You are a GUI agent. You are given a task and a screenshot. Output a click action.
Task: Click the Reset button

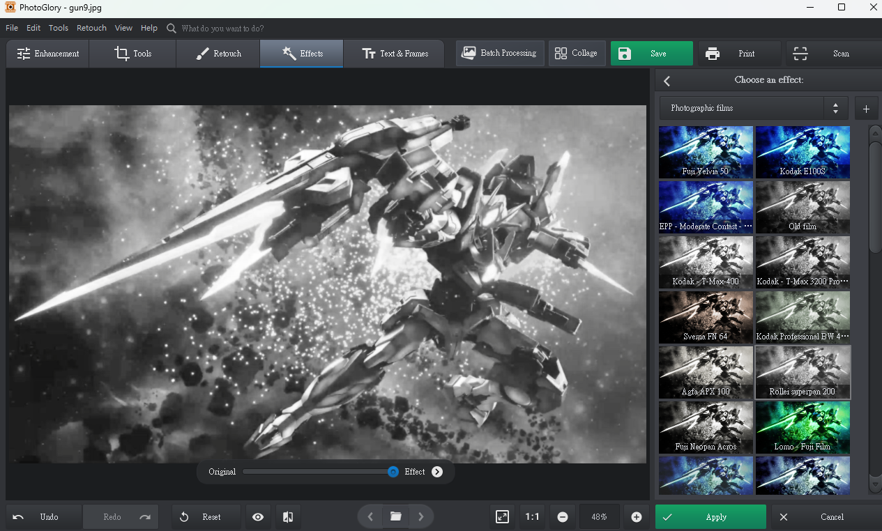(x=206, y=517)
